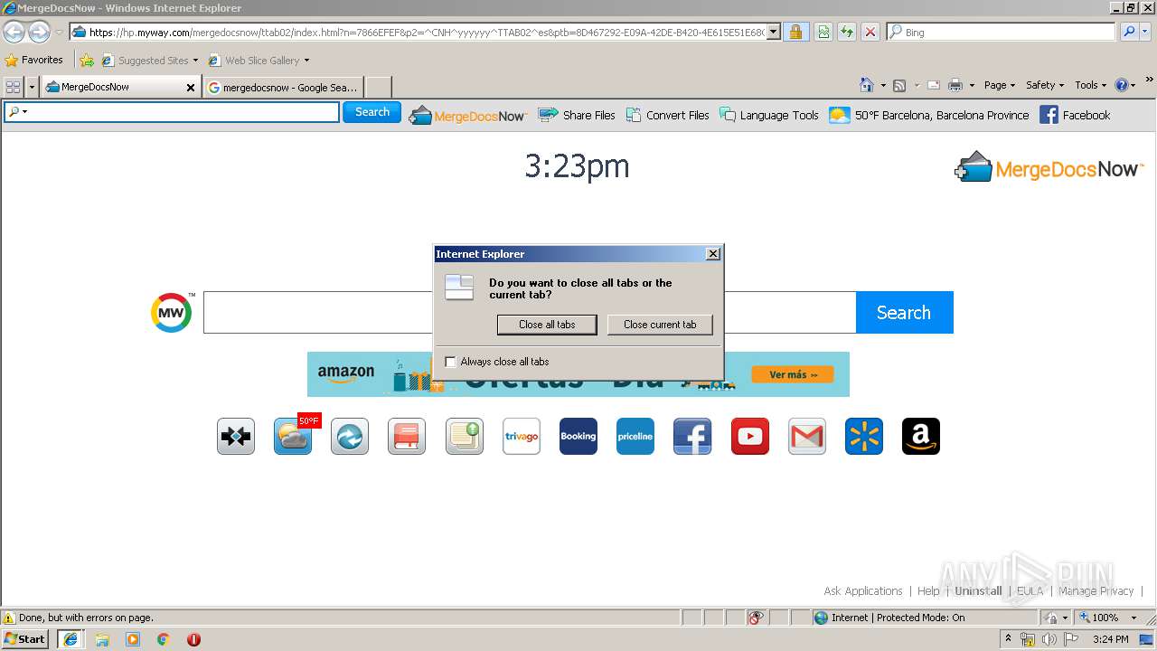Open the Facebook shortcut tile
The height and width of the screenshot is (651, 1157).
coord(692,437)
